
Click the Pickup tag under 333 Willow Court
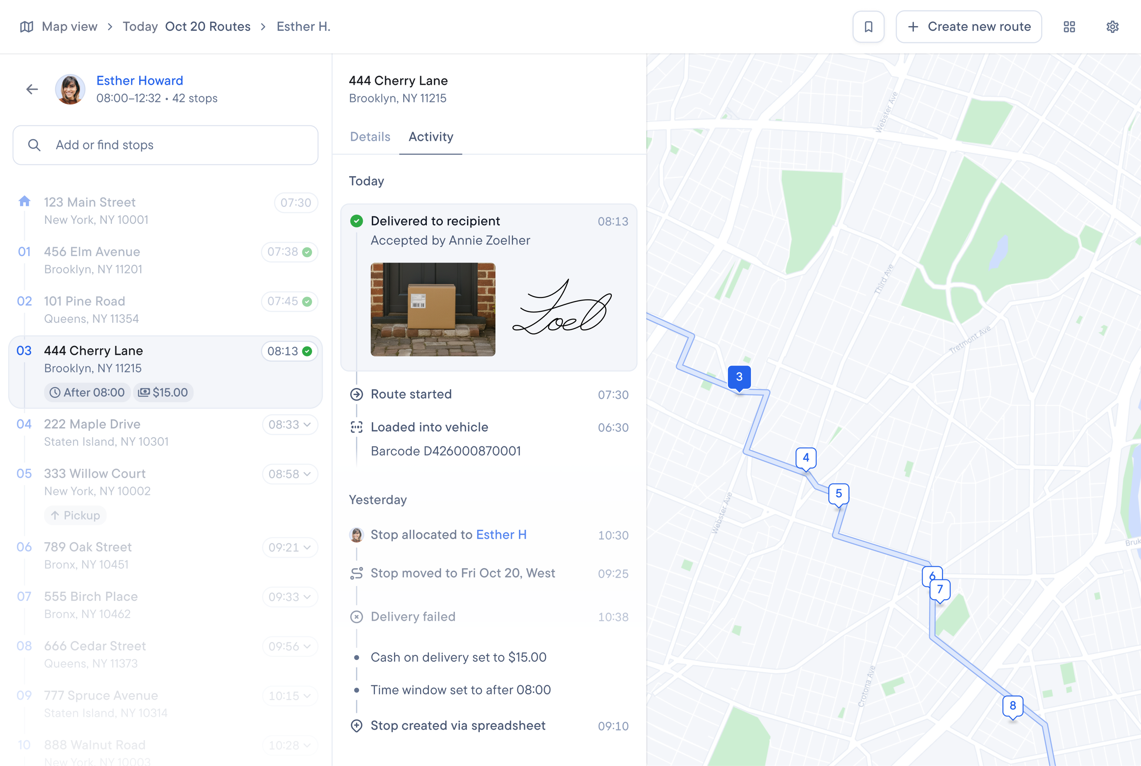tap(75, 515)
